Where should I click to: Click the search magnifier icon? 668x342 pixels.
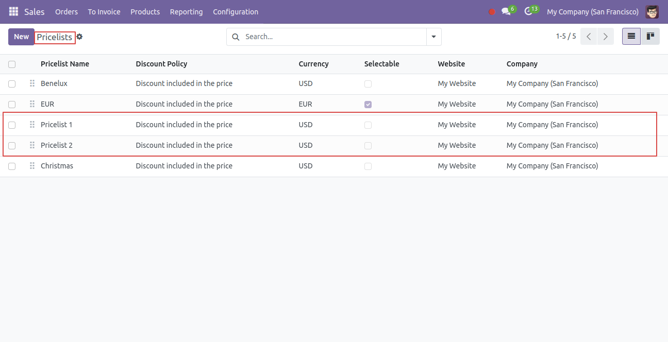point(236,37)
